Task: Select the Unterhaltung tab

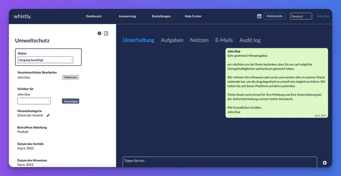Action: coord(139,40)
